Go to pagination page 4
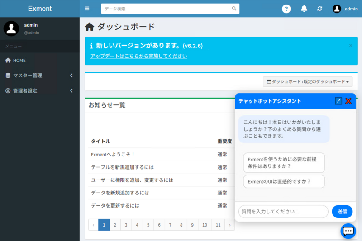Screen dimensions: 362x241 pos(137,225)
